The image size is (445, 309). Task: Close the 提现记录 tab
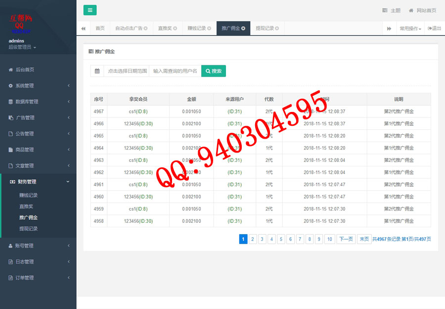[277, 29]
